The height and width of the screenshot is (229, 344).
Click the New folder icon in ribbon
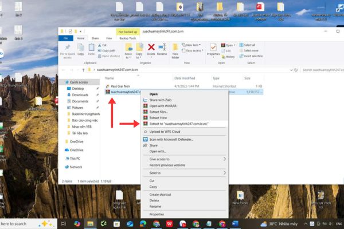177,48
